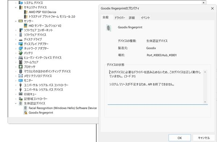Expand the モニター node
This screenshot has width=217, height=142.
[16, 80]
